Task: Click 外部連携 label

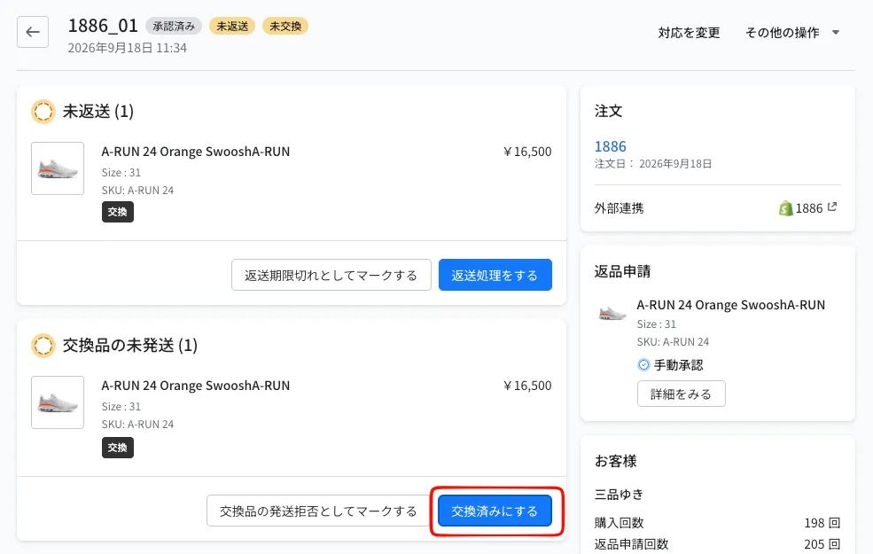Action: coord(619,208)
